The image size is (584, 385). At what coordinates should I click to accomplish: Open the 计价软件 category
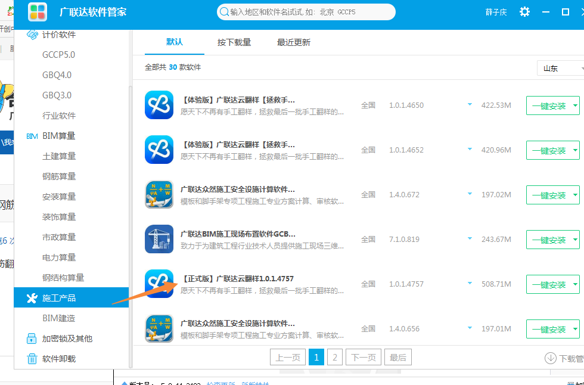59,35
